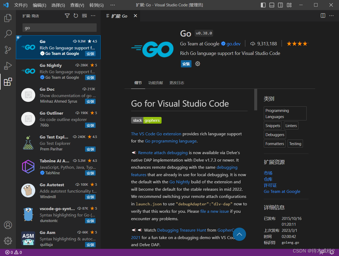This screenshot has width=339, height=256.
Task: Click the extension search input field
Action: 60,28
